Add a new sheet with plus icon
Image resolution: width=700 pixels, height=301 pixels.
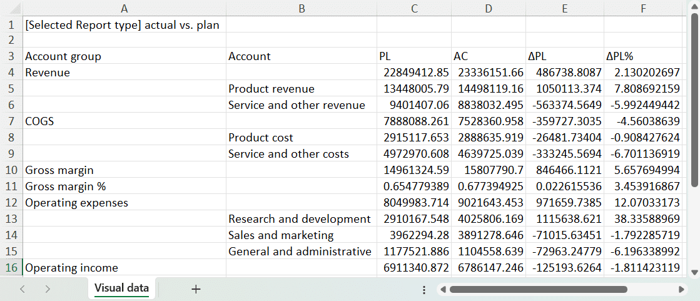pyautogui.click(x=196, y=289)
